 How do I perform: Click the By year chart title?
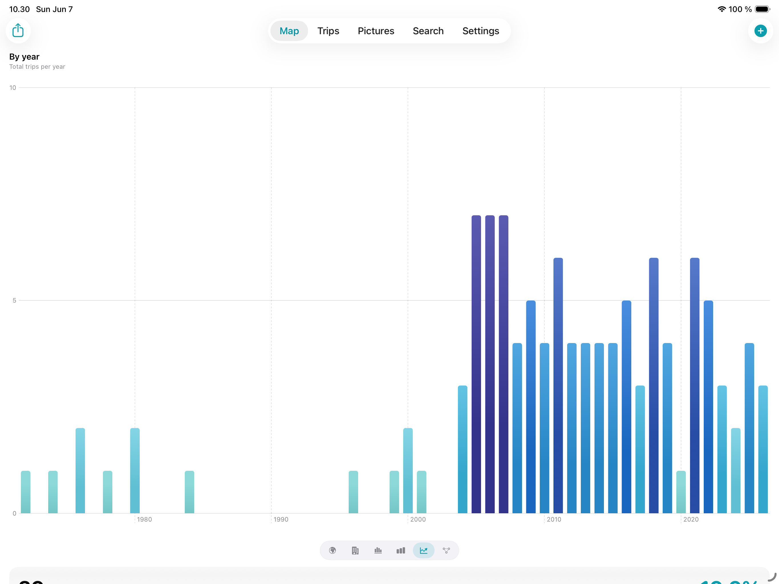pos(24,57)
